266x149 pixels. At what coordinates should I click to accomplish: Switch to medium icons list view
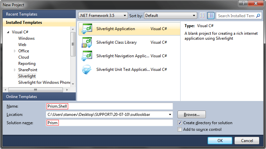click(211, 16)
